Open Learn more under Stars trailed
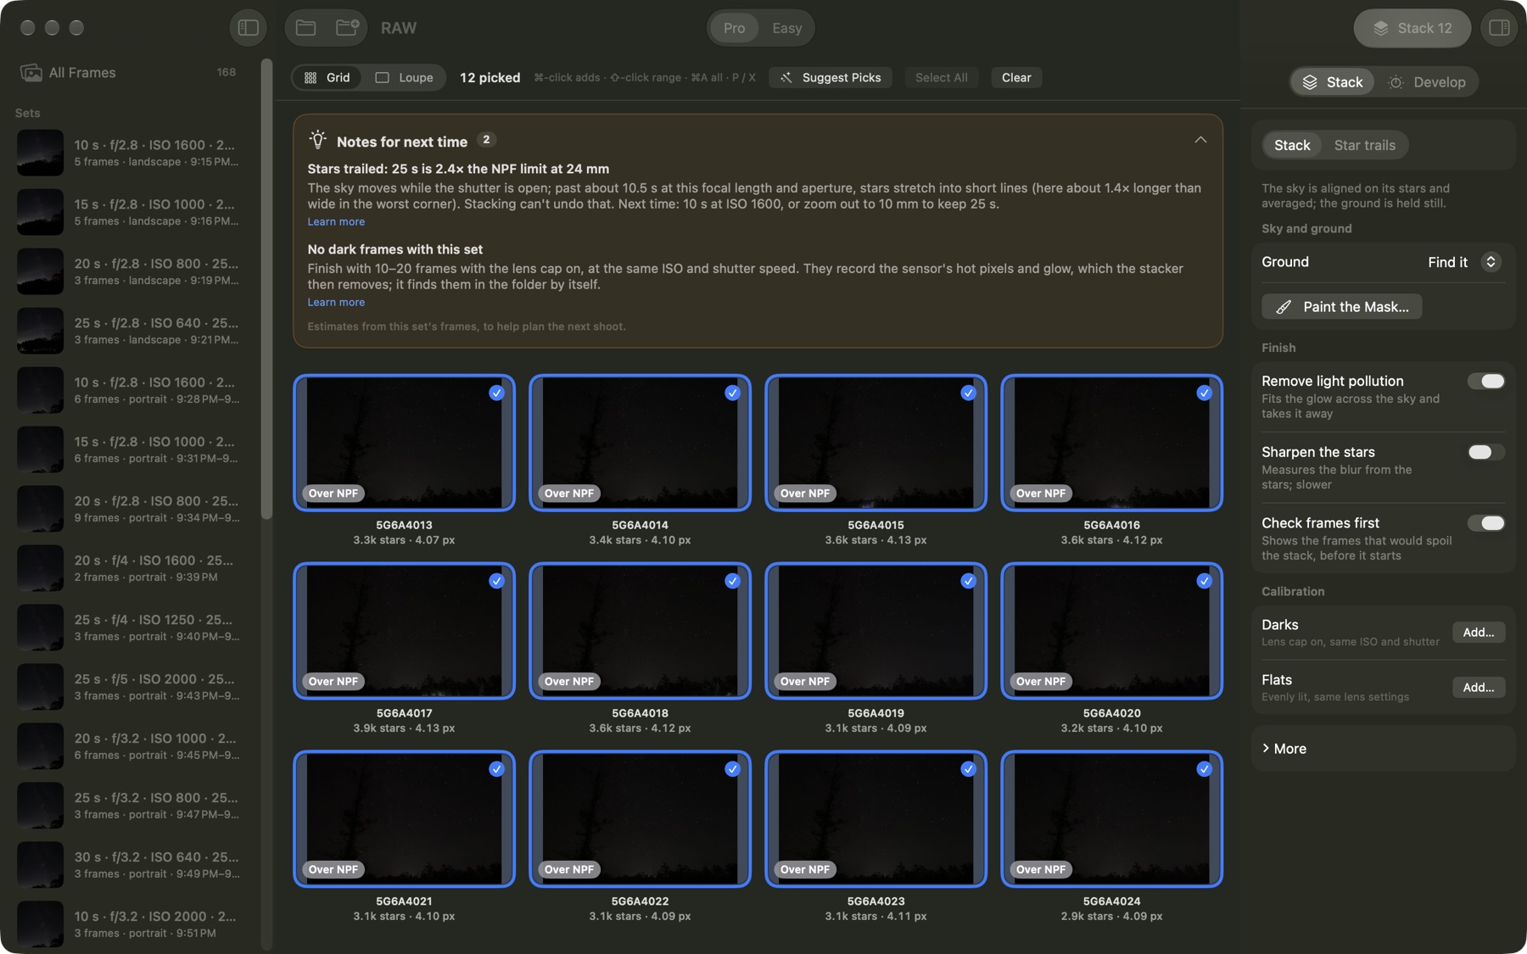Viewport: 1527px width, 954px height. pos(336,221)
